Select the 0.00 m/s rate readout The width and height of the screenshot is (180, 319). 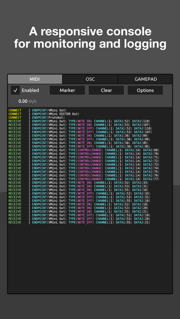coord(28,101)
